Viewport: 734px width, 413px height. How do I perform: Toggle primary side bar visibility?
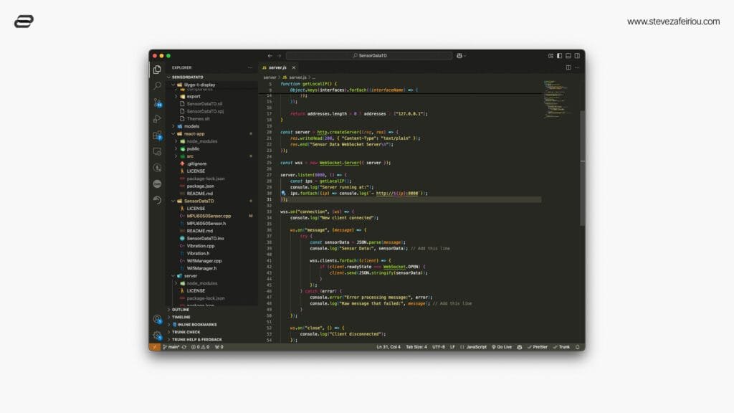[x=559, y=56]
